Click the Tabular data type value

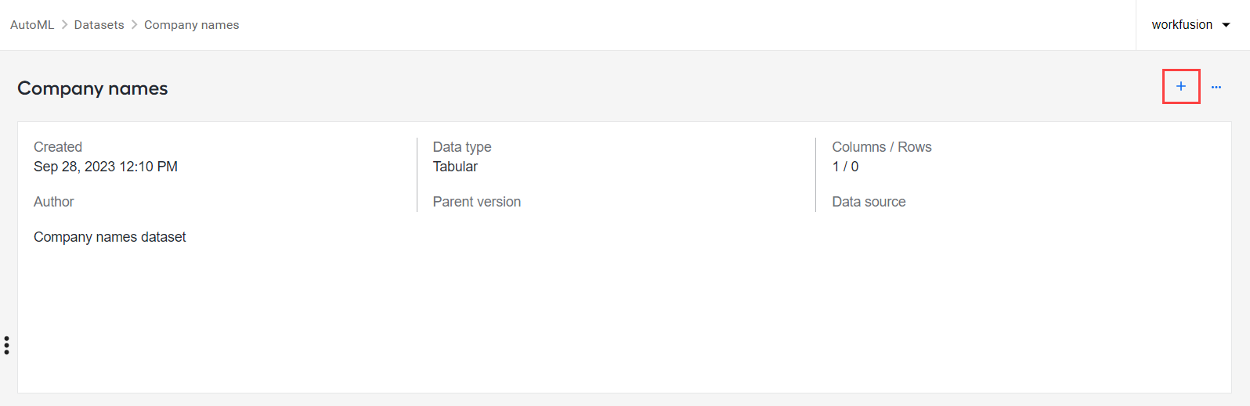[x=455, y=167]
